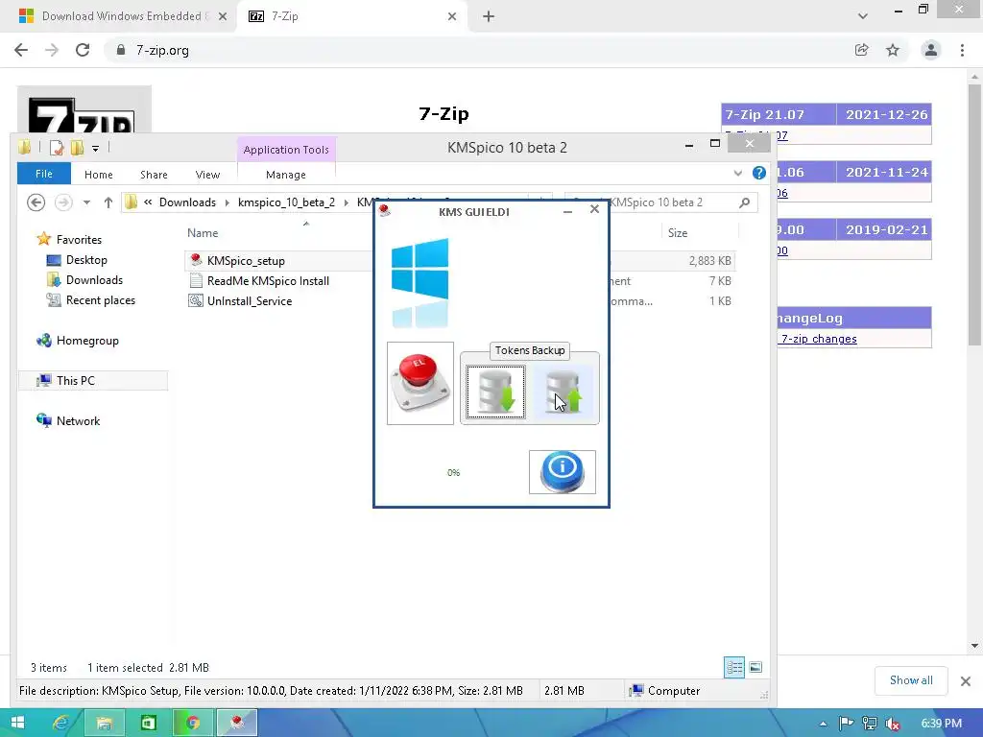Select the UnInstall_Service file

250,300
